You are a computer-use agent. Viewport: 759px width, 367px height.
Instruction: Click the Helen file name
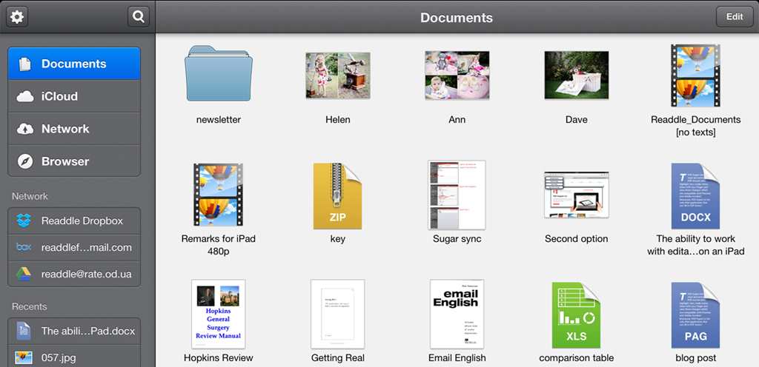point(338,119)
